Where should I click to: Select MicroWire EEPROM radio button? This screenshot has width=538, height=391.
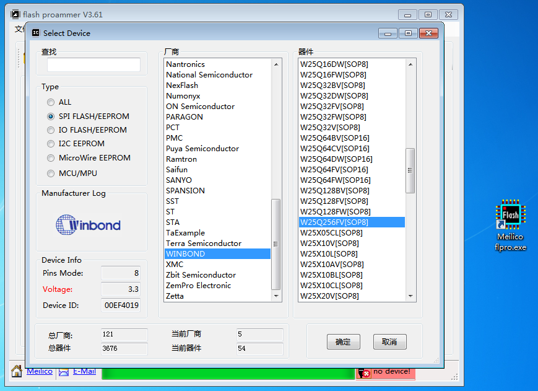click(x=51, y=158)
